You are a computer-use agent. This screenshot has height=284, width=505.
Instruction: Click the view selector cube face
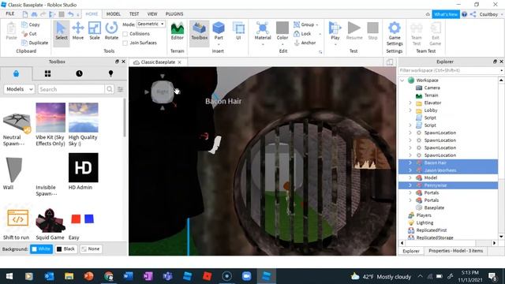coord(162,92)
